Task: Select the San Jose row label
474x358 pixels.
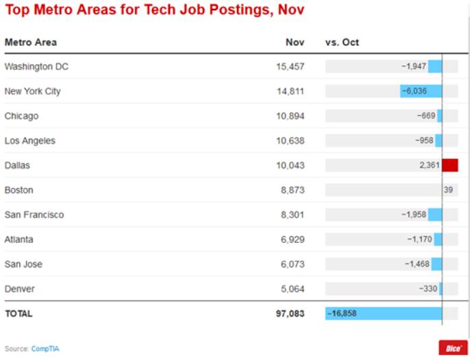Action: 23,264
